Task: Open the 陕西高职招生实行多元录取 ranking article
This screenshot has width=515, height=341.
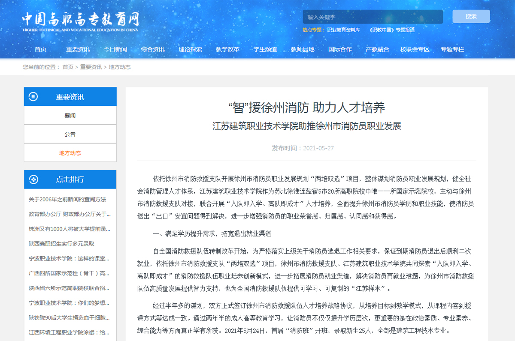Action: coord(61,244)
